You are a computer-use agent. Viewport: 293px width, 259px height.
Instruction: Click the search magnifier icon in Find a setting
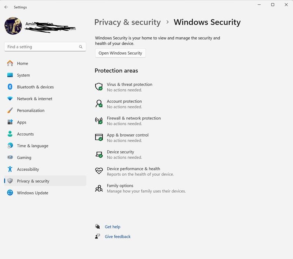[x=81, y=47]
